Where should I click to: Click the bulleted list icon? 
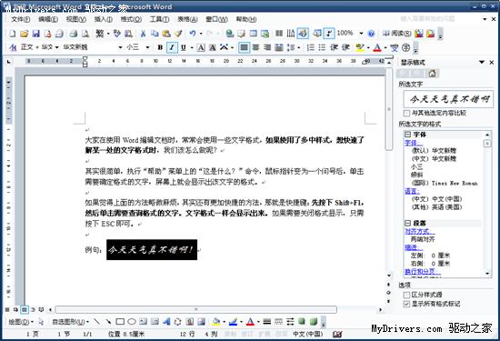(322, 47)
